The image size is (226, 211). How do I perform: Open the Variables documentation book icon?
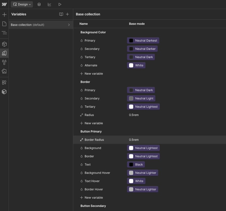[x=61, y=14]
